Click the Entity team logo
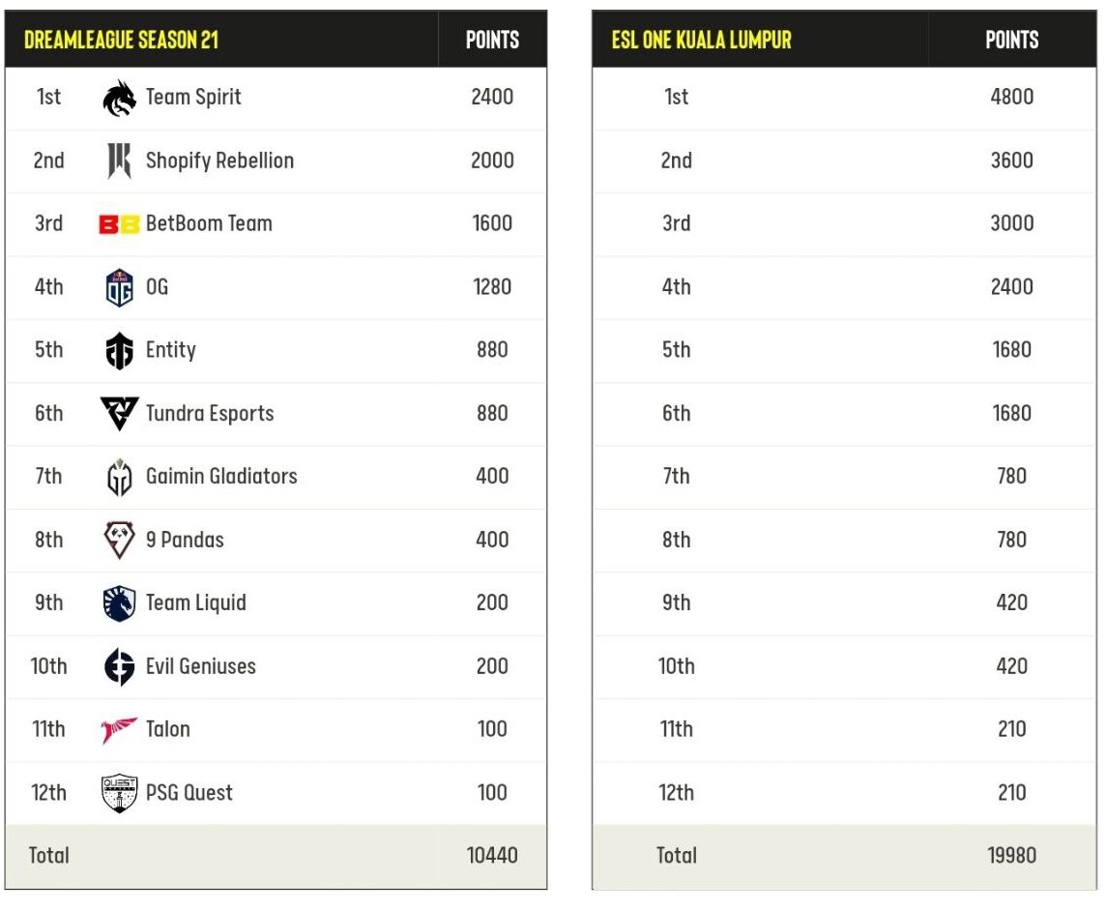The image size is (1107, 910). pyautogui.click(x=119, y=351)
